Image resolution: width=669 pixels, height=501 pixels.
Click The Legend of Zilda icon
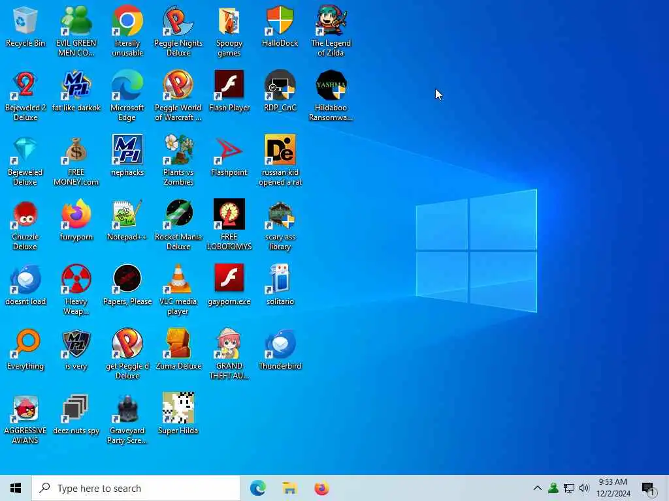331,31
